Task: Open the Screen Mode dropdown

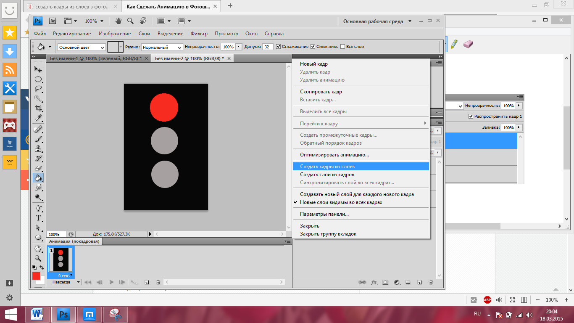Action: 184,21
